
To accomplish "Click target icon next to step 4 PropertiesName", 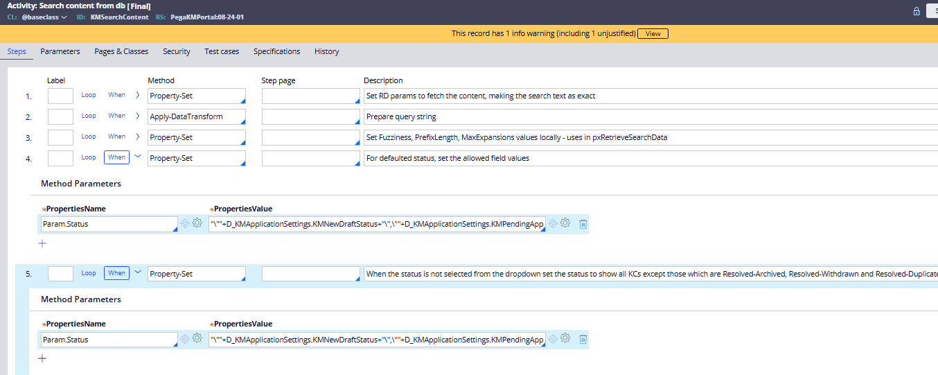I will (x=185, y=223).
